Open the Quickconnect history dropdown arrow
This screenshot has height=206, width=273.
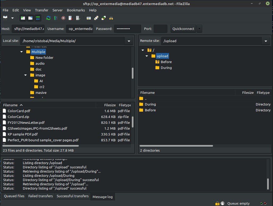199,29
